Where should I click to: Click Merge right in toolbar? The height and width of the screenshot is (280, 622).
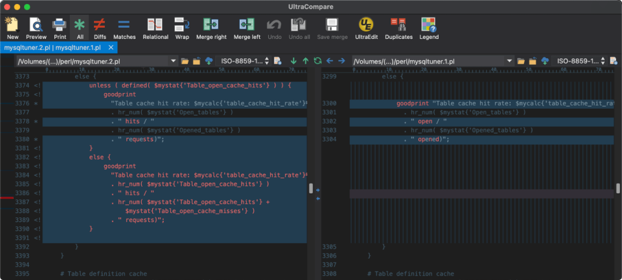(211, 26)
